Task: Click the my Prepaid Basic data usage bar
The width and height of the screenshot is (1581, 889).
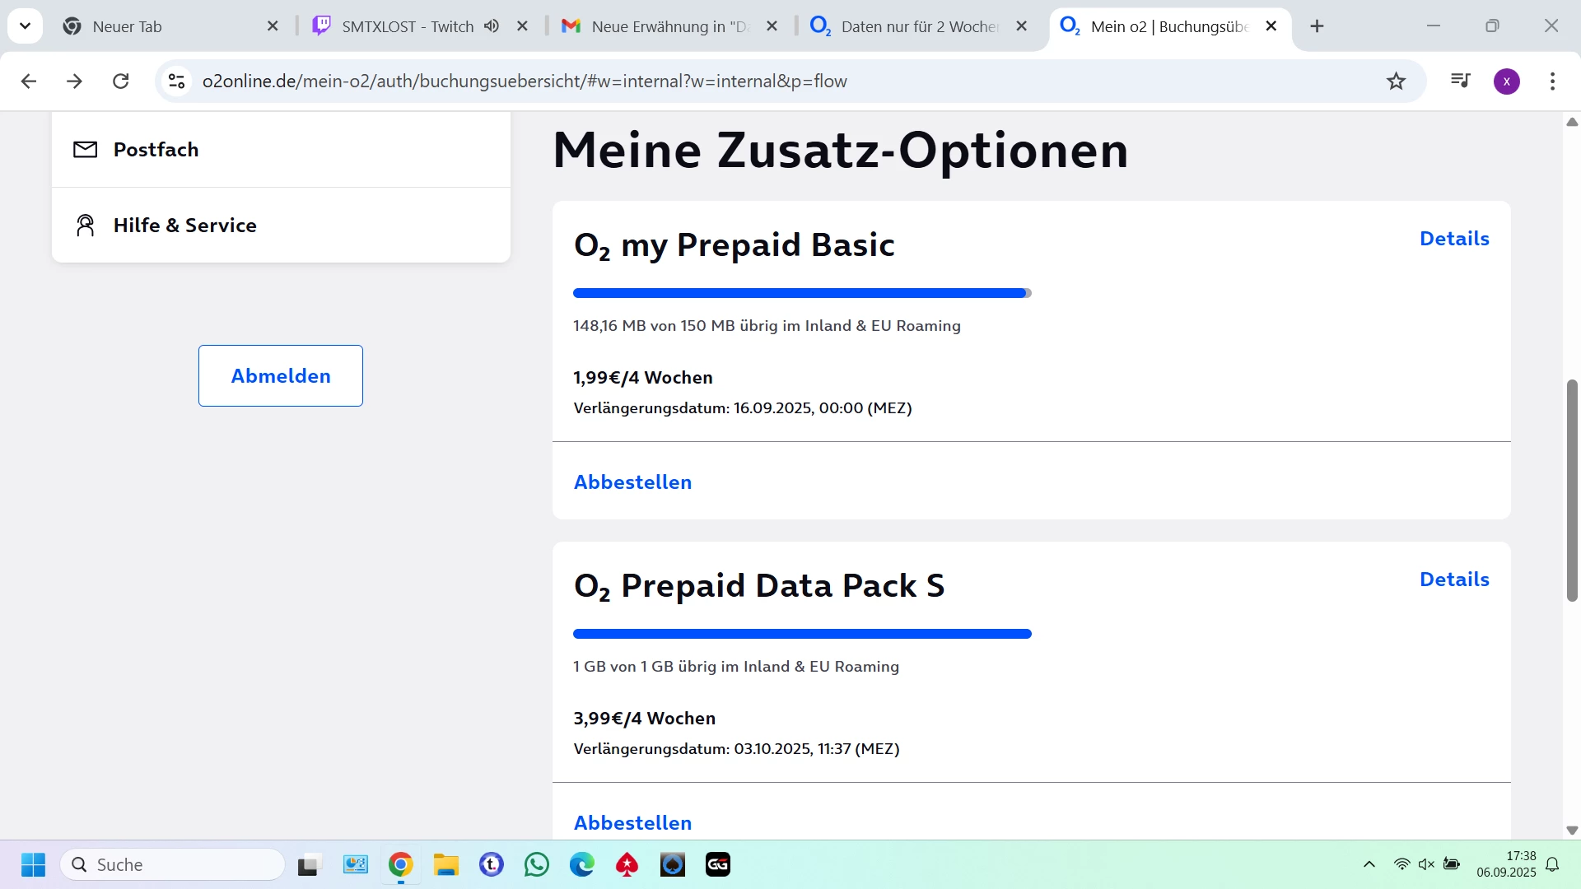Action: (x=801, y=293)
